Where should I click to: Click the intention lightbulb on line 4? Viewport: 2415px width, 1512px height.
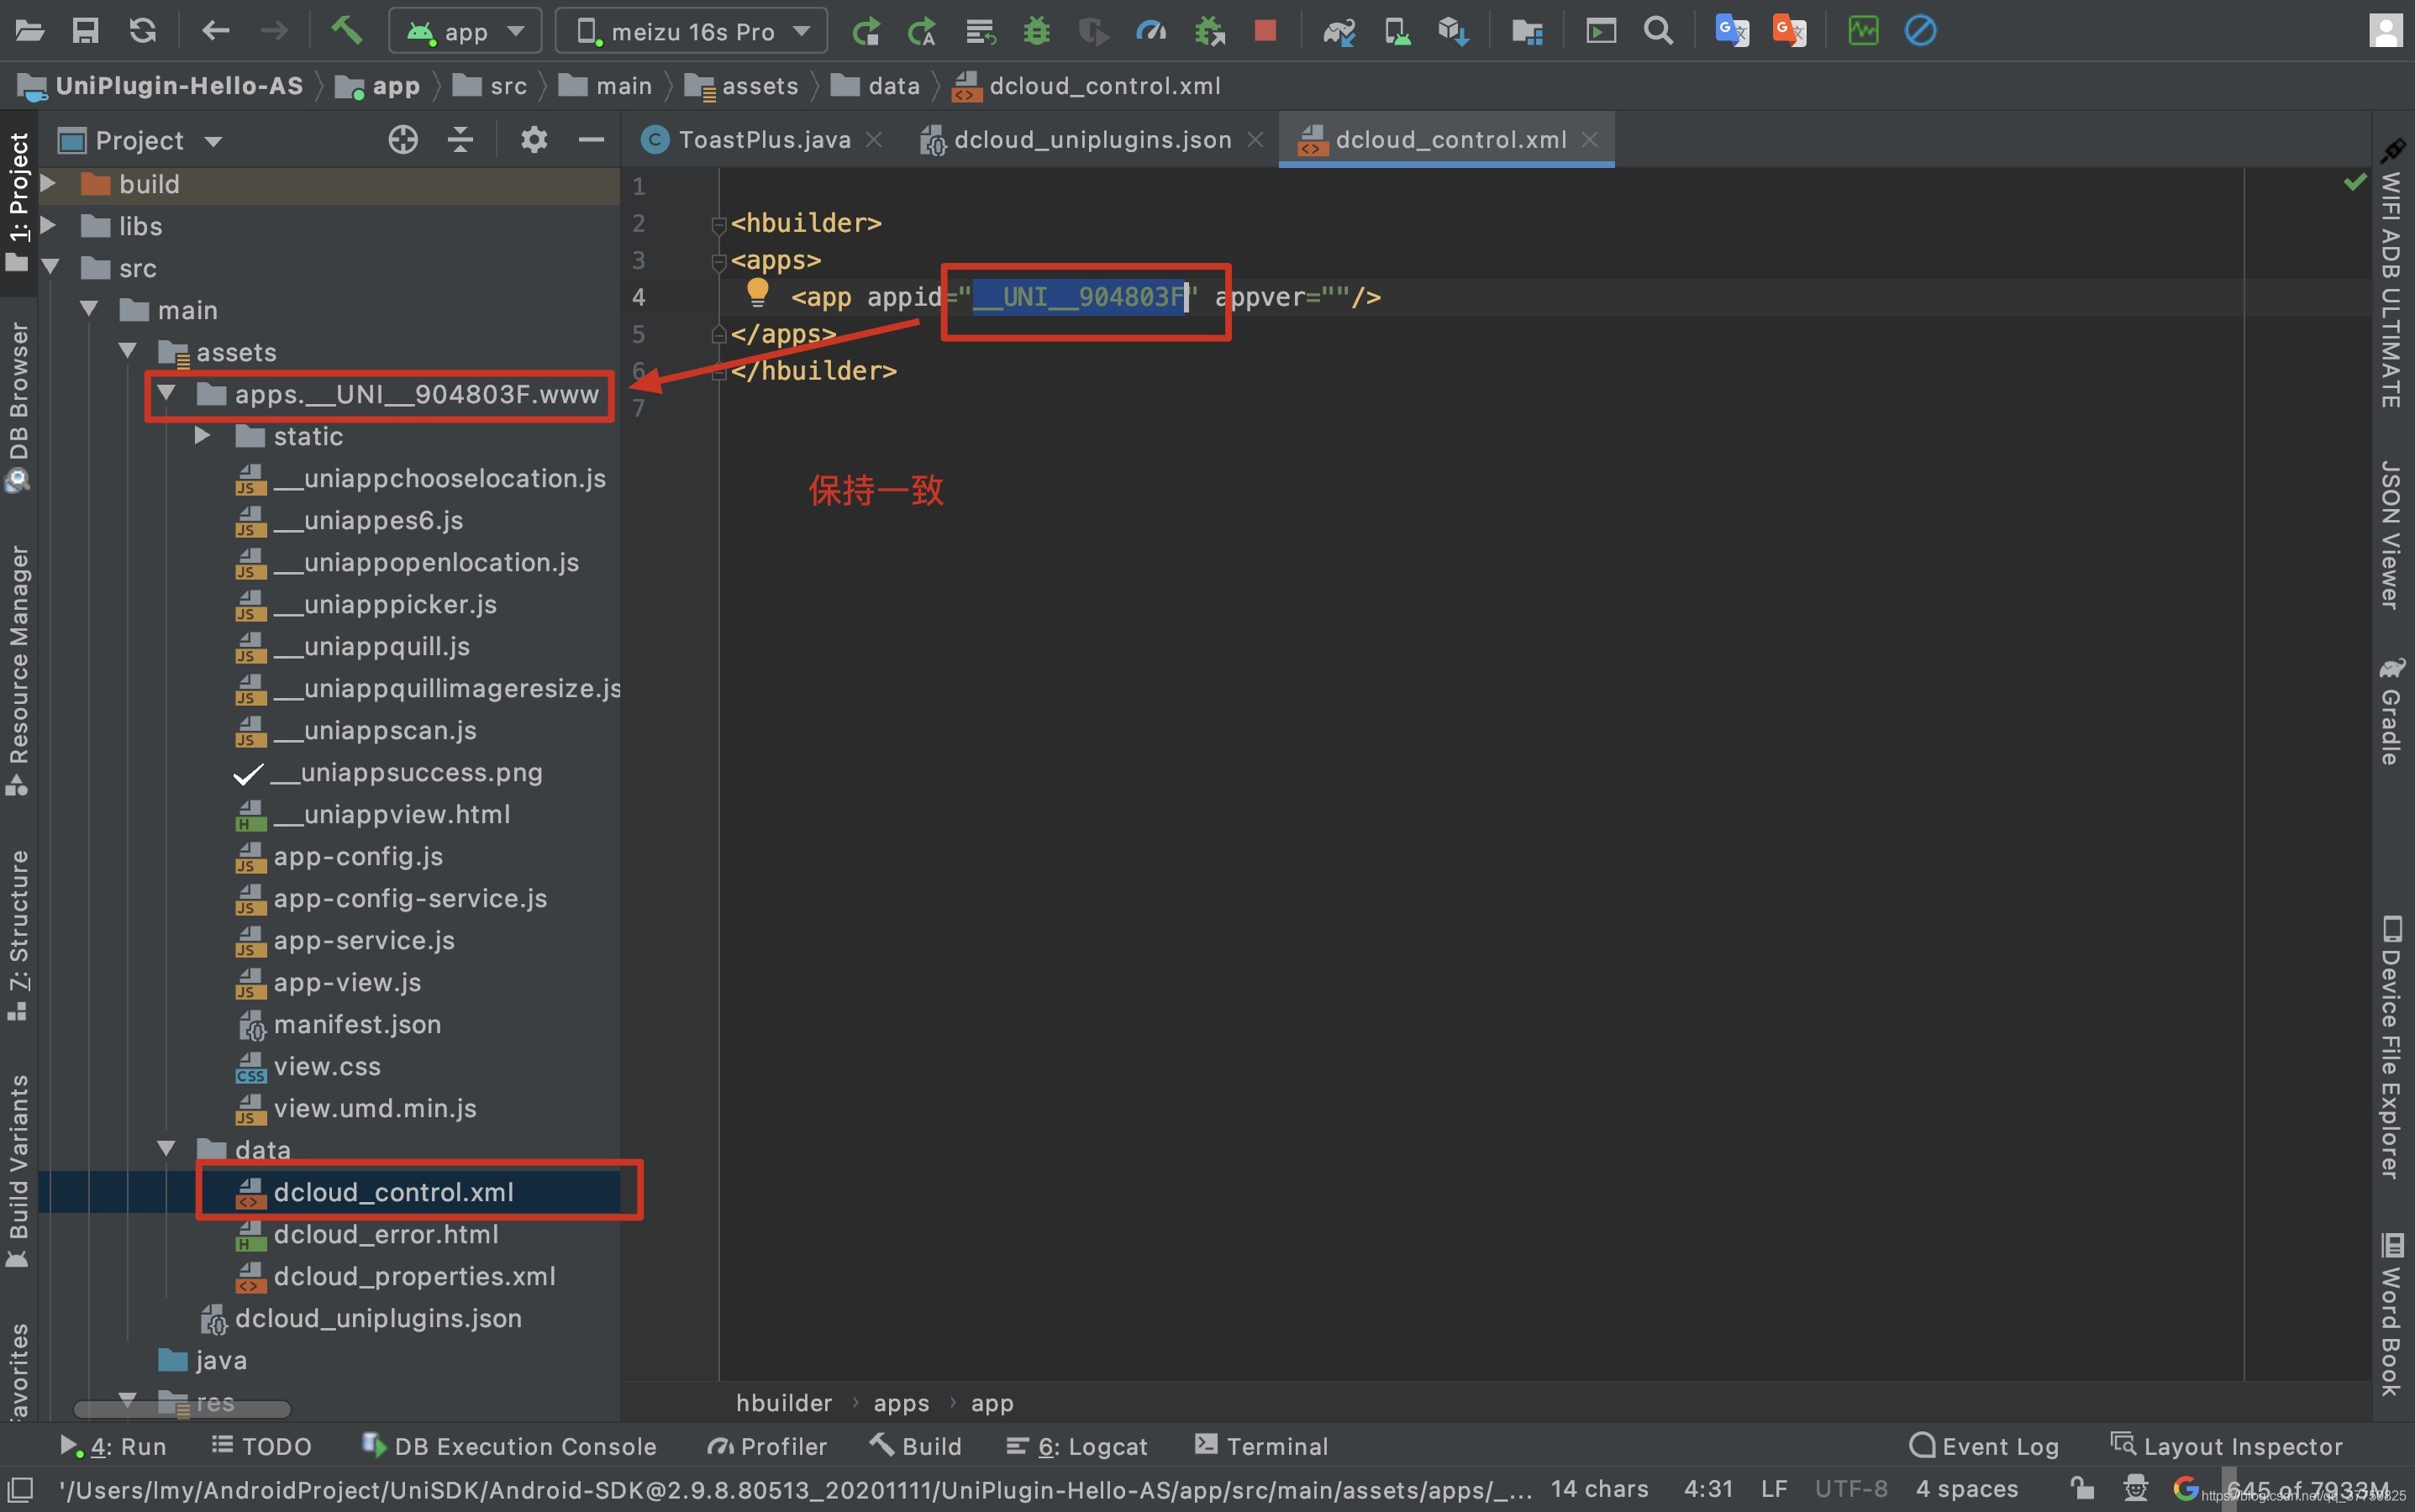click(757, 293)
